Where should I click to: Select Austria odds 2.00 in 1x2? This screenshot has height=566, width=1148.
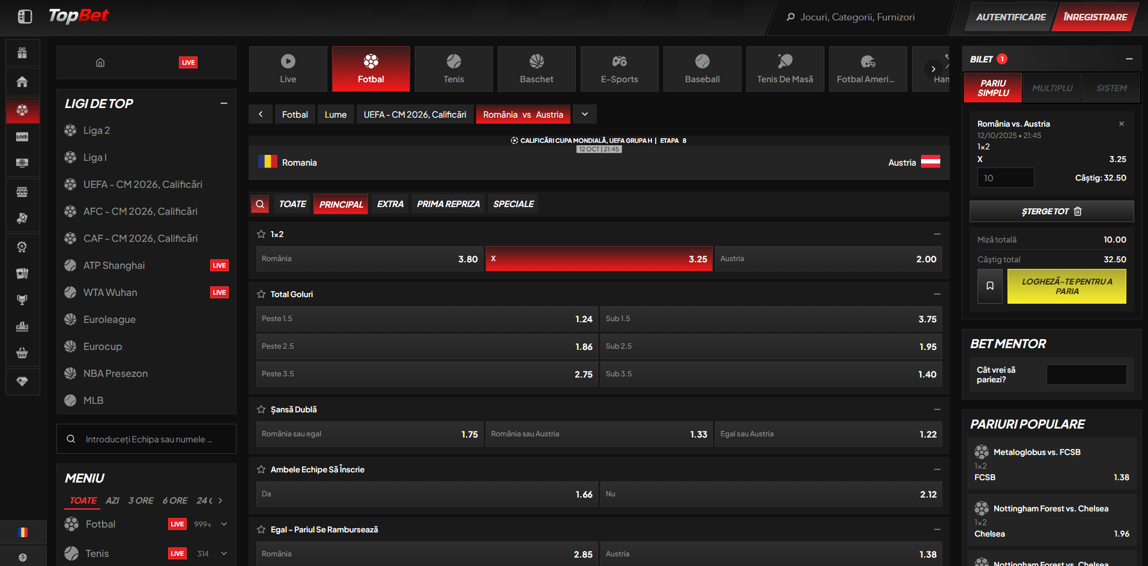tap(828, 259)
